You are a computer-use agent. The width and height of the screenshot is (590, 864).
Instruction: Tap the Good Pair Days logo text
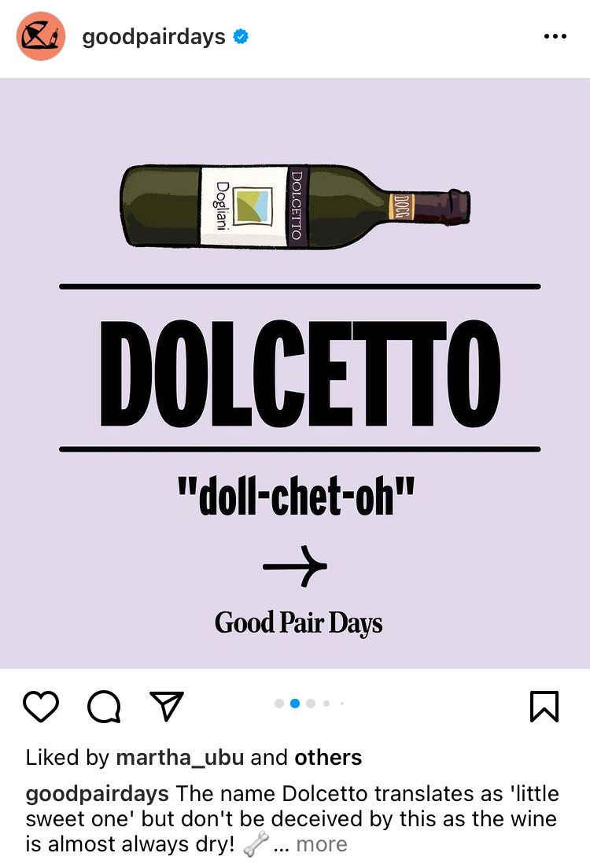(299, 622)
